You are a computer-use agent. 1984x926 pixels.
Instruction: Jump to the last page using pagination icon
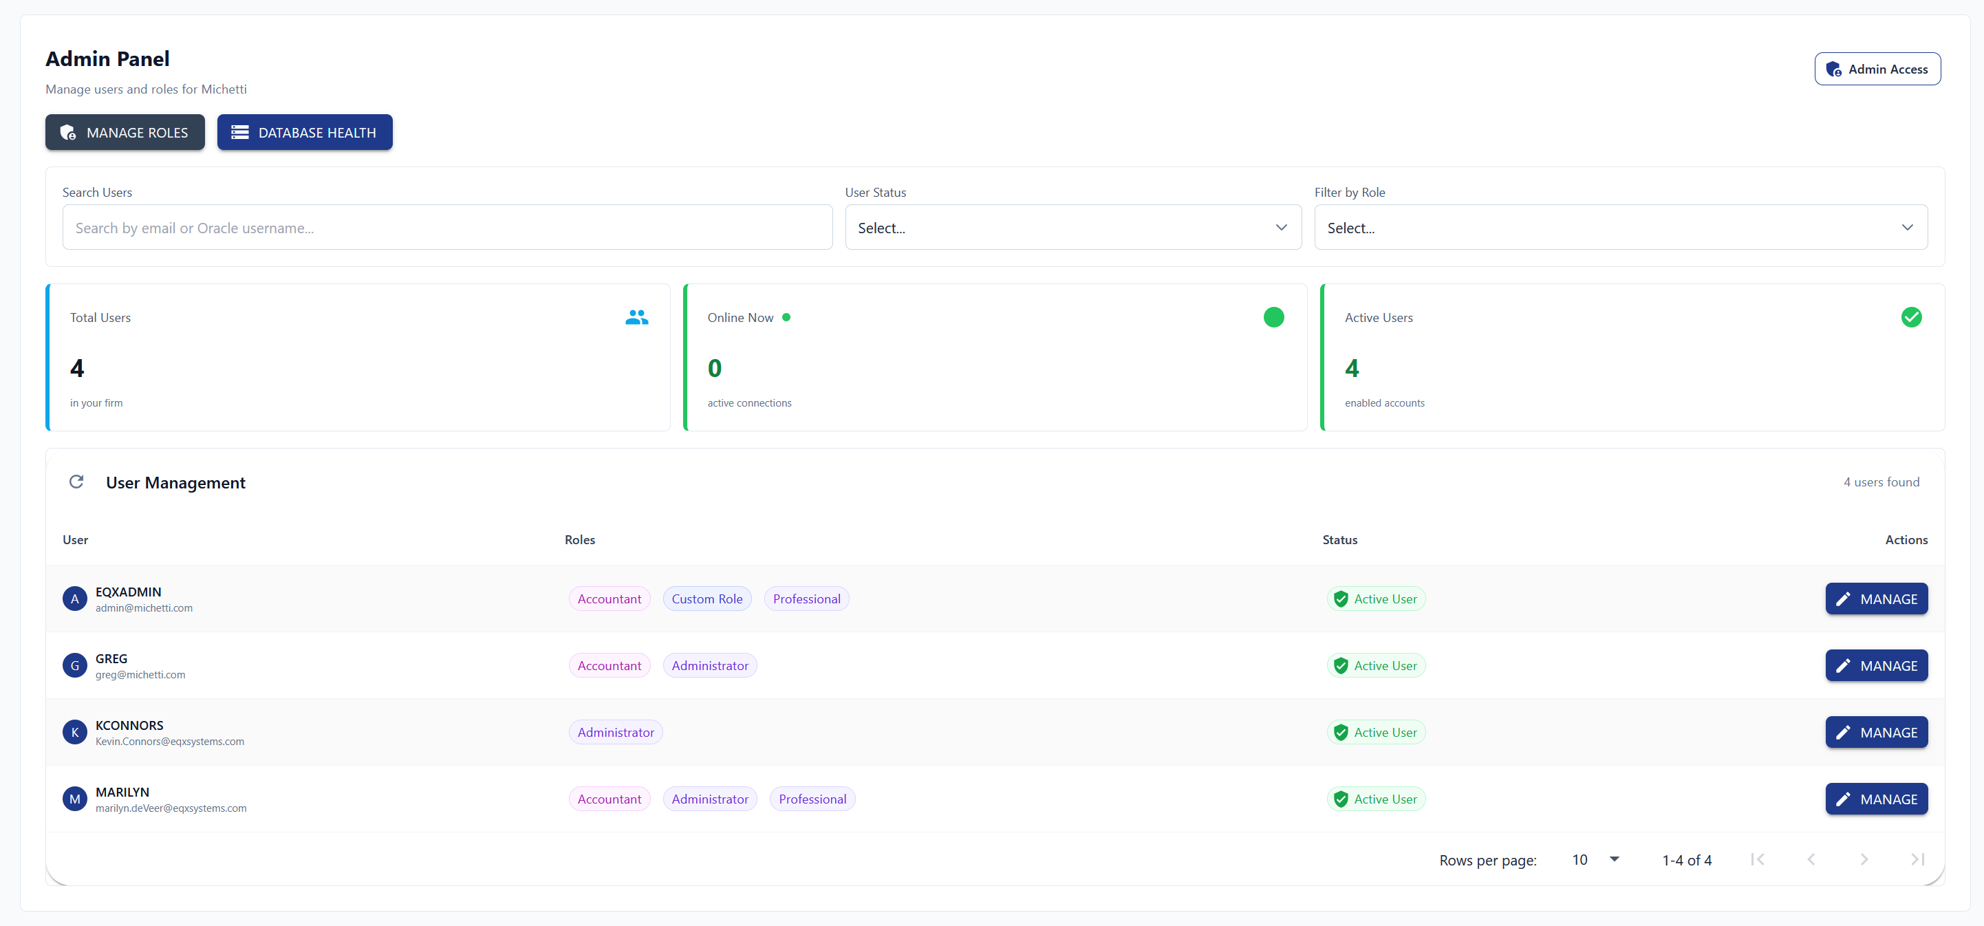(1918, 859)
